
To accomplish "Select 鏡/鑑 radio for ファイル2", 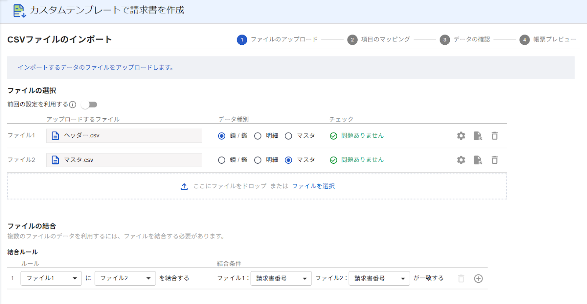I will point(222,160).
